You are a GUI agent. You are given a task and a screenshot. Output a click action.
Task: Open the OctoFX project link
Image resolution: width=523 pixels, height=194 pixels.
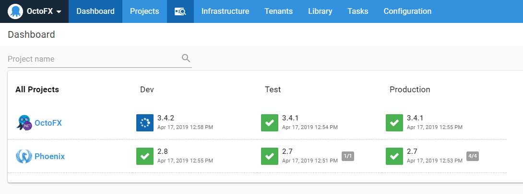(x=48, y=123)
